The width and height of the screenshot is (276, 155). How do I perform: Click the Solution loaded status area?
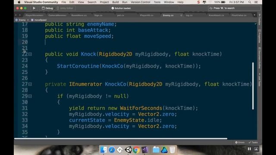[x=144, y=8]
